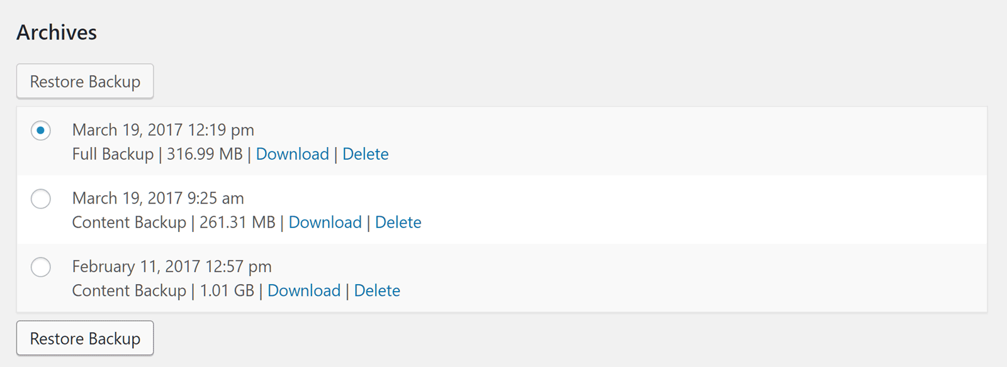The height and width of the screenshot is (367, 1007).
Task: Download the 261.31 MB content backup
Action: point(325,222)
